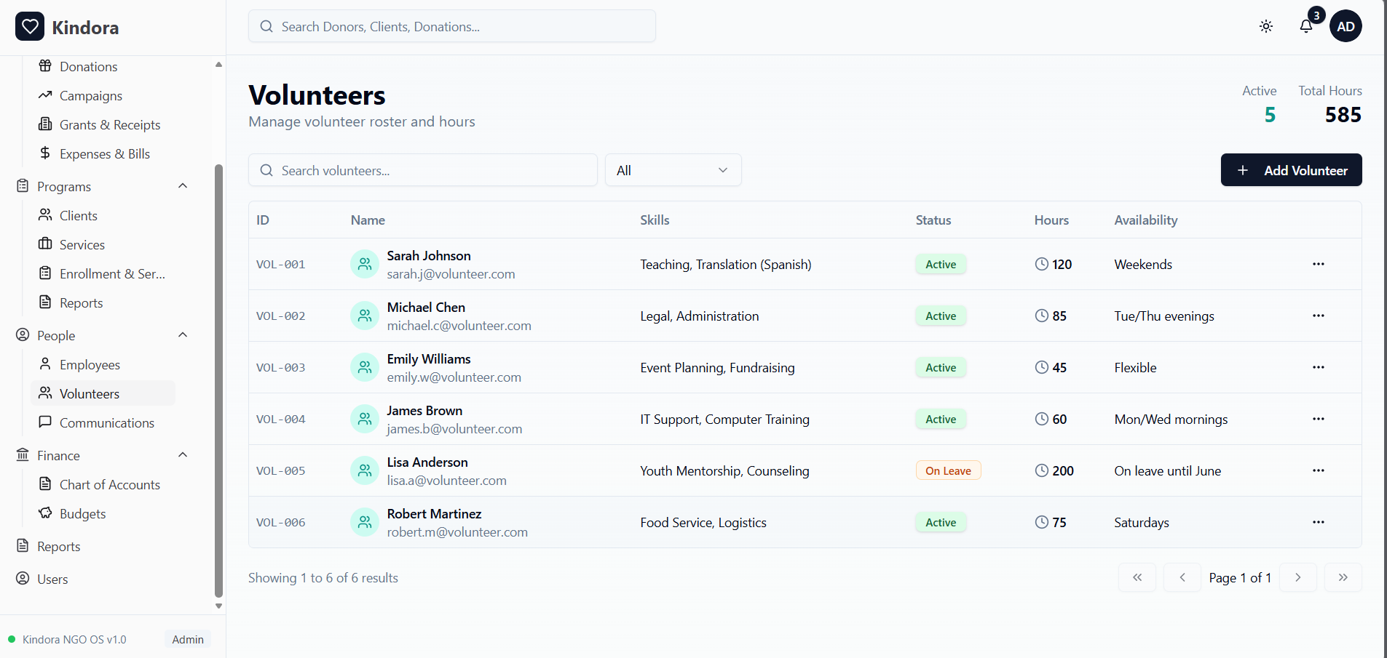Open the notifications bell
Screen dimensions: 1387x658
tap(1306, 26)
